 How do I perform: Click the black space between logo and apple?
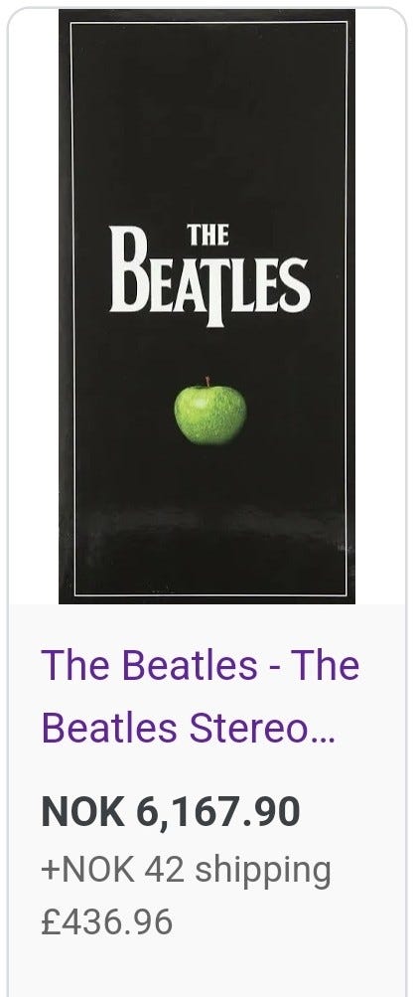(209, 353)
